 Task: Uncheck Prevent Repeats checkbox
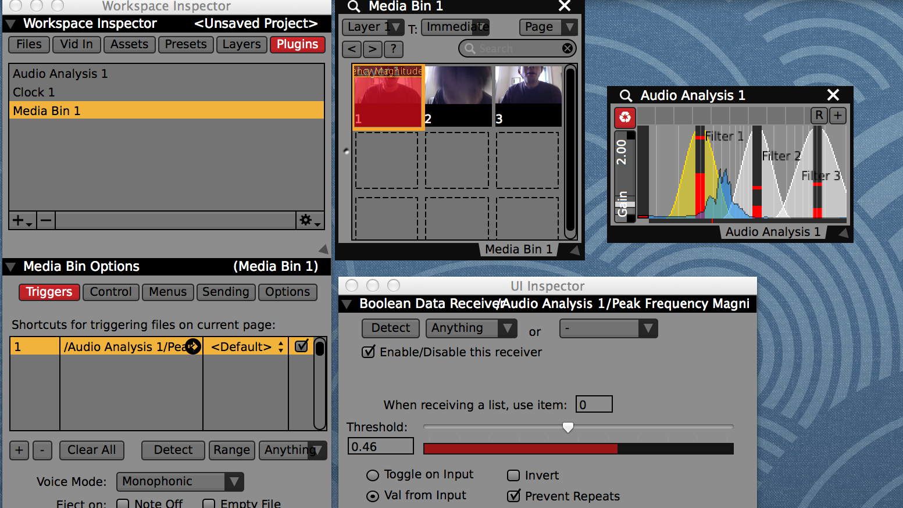pos(513,496)
